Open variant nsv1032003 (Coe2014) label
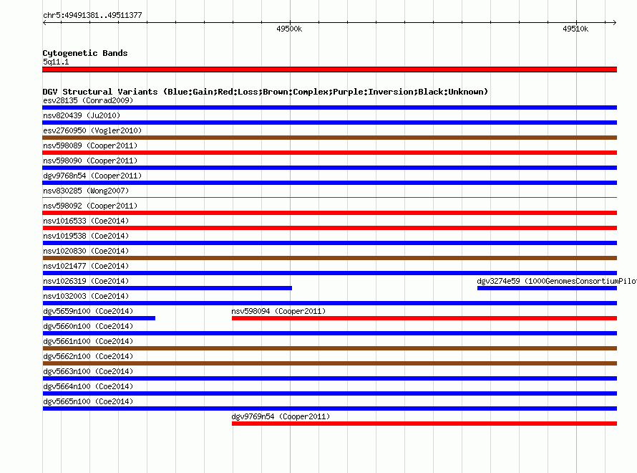The image size is (637, 473). pos(86,296)
